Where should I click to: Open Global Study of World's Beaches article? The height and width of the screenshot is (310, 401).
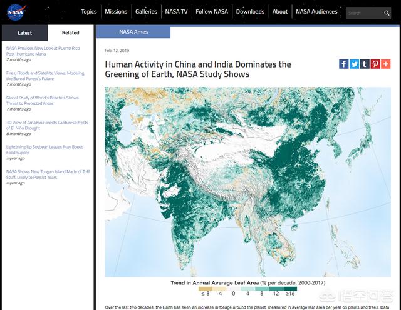[x=43, y=101]
